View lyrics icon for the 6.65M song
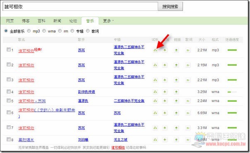 coord(188,113)
